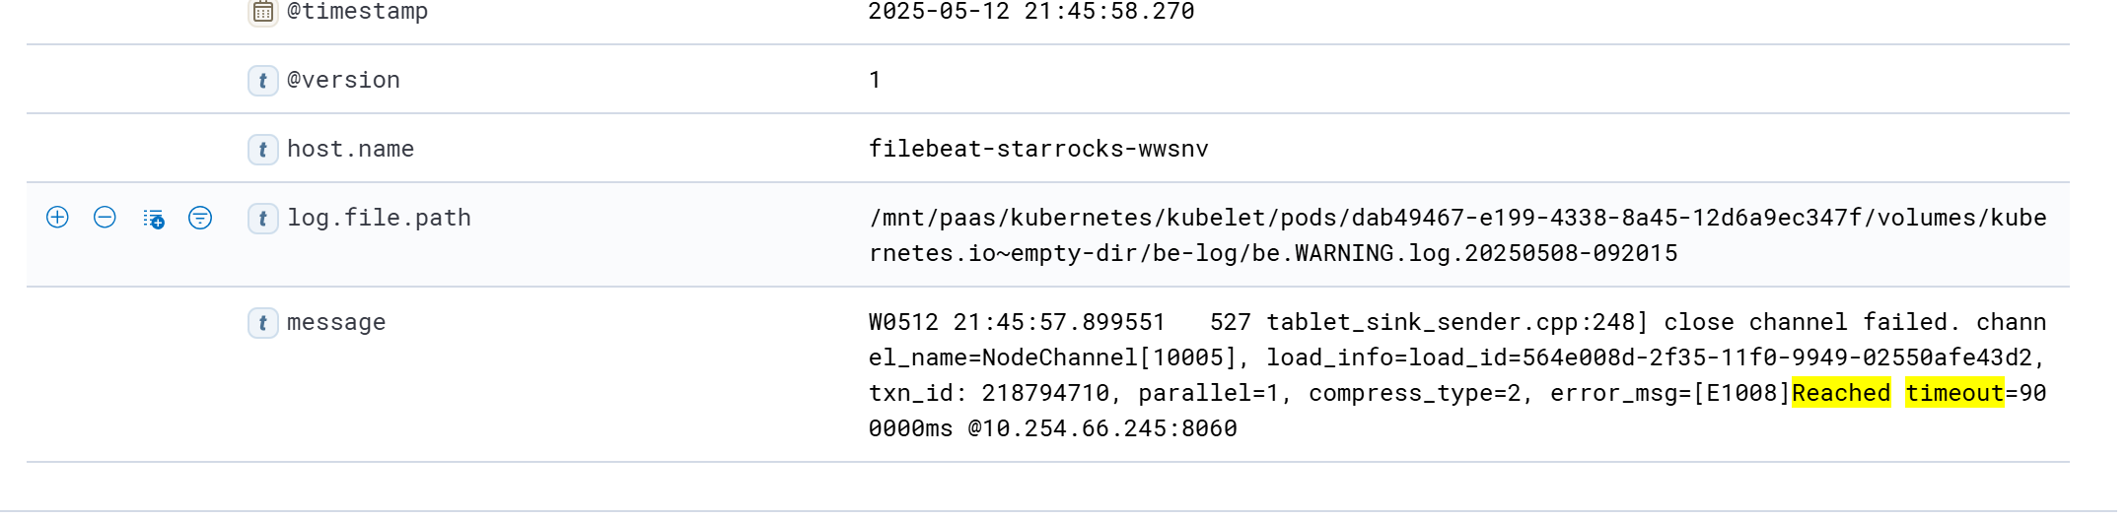Click the highlighted word Reached in message
This screenshot has height=519, width=2128.
pos(1841,393)
